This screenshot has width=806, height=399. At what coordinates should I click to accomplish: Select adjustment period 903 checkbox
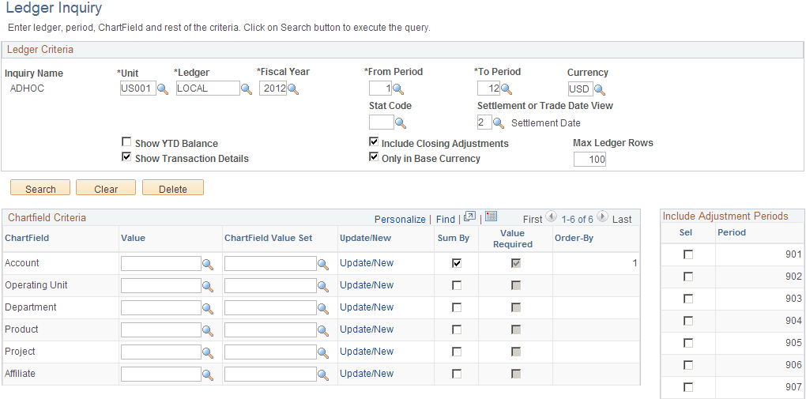click(x=688, y=299)
